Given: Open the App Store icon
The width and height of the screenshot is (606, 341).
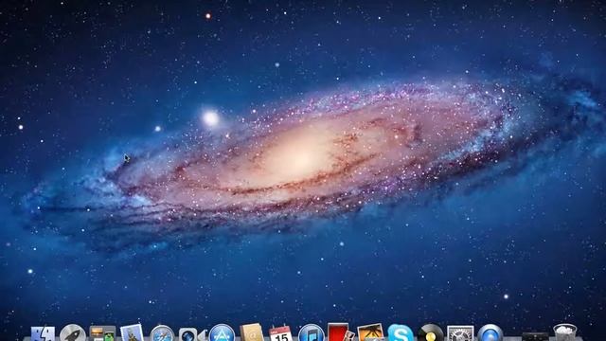Looking at the screenshot, I should (x=222, y=332).
